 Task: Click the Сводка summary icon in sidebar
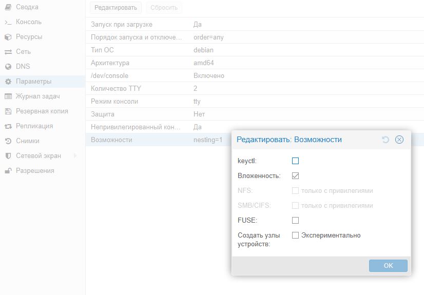(8, 7)
